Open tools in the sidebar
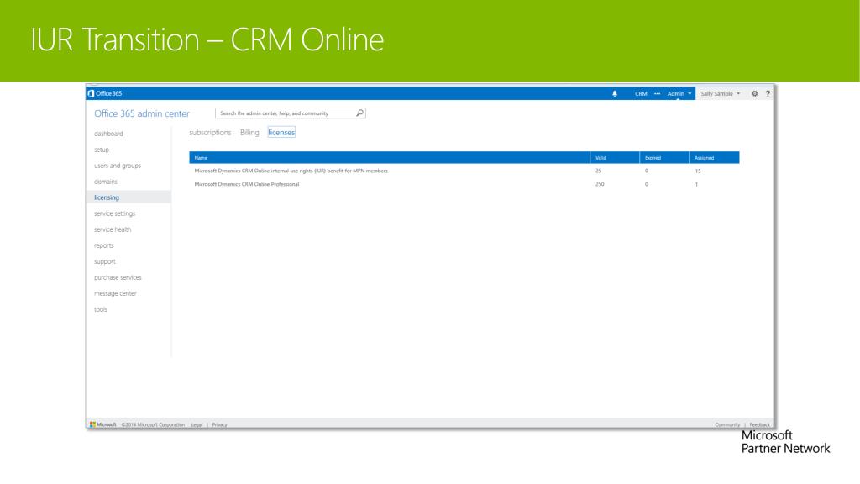This screenshot has height=484, width=860. (x=101, y=309)
